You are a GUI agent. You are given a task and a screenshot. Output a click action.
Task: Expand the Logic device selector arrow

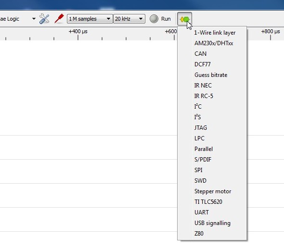34,19
